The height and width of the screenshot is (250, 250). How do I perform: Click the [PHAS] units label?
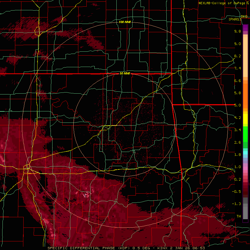235,19
